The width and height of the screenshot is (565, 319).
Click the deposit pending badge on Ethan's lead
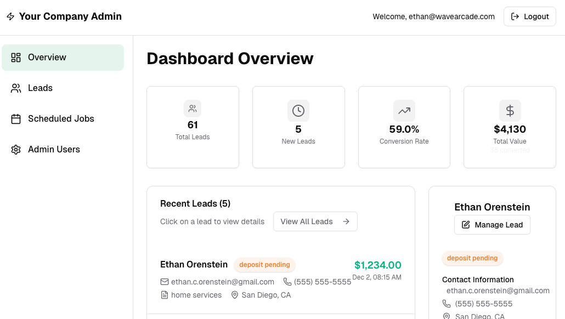click(x=264, y=265)
